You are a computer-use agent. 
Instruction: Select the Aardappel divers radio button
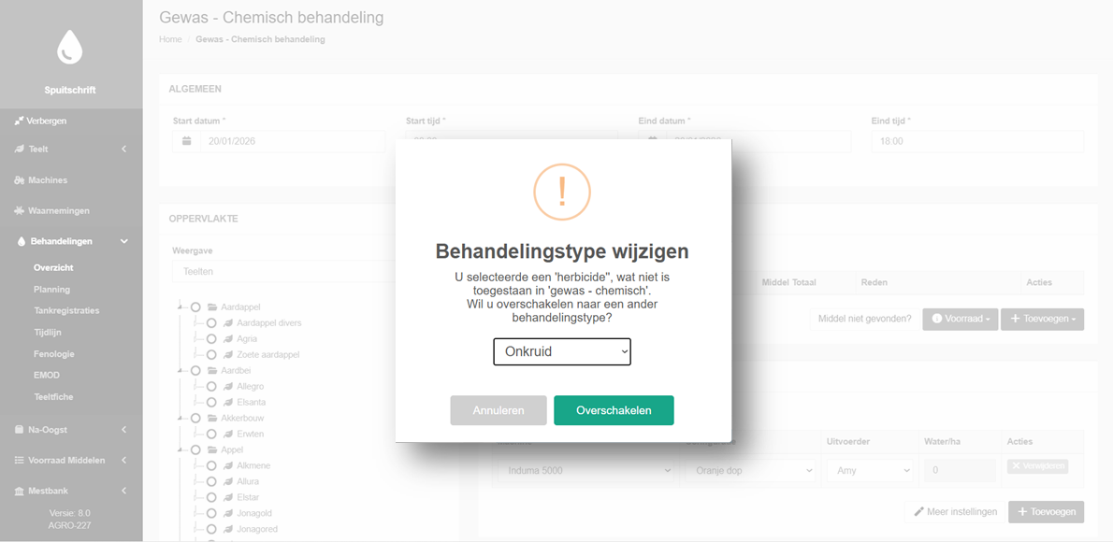pyautogui.click(x=211, y=322)
